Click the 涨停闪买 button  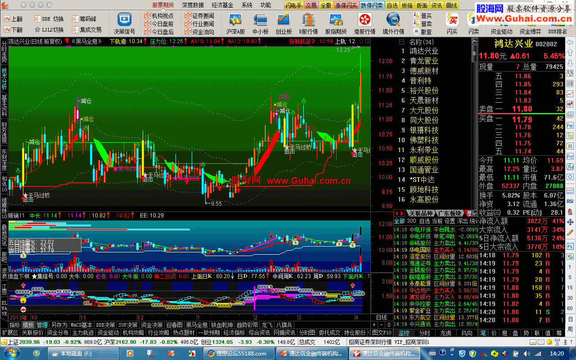346,5
